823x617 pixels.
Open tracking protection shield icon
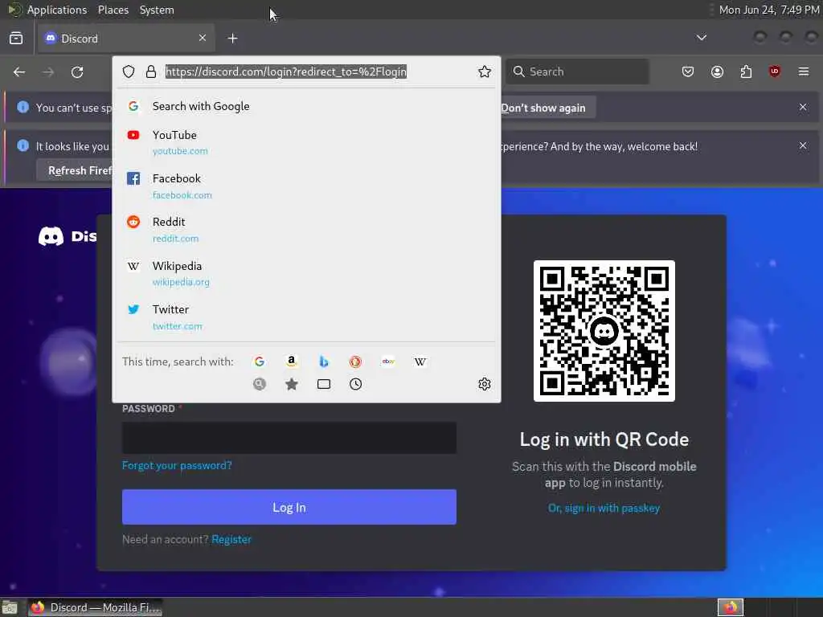(x=129, y=72)
